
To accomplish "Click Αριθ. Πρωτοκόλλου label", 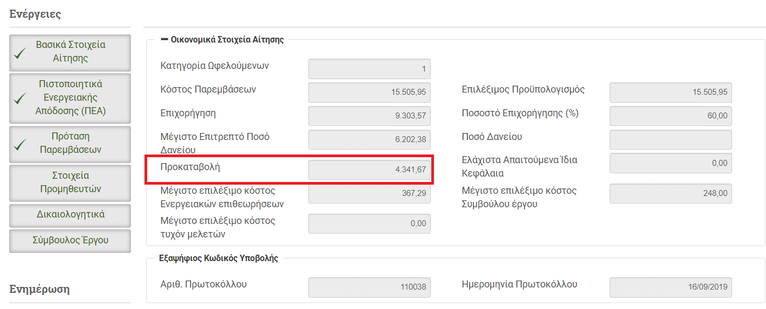I will click(x=204, y=284).
